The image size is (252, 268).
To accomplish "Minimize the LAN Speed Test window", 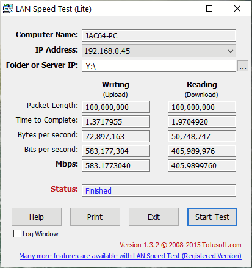I will click(x=182, y=9).
